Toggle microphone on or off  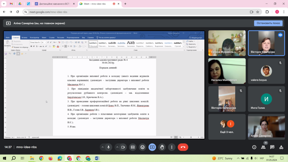click(x=109, y=147)
